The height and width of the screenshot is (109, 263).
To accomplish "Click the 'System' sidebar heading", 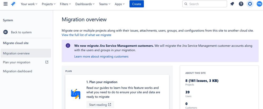I will click(8, 20).
